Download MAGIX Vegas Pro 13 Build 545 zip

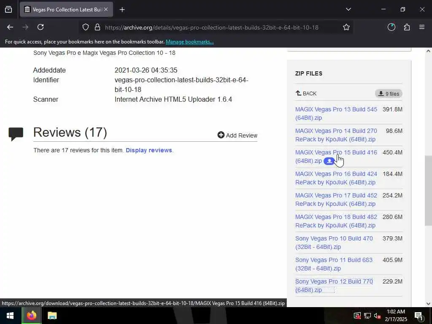click(336, 113)
